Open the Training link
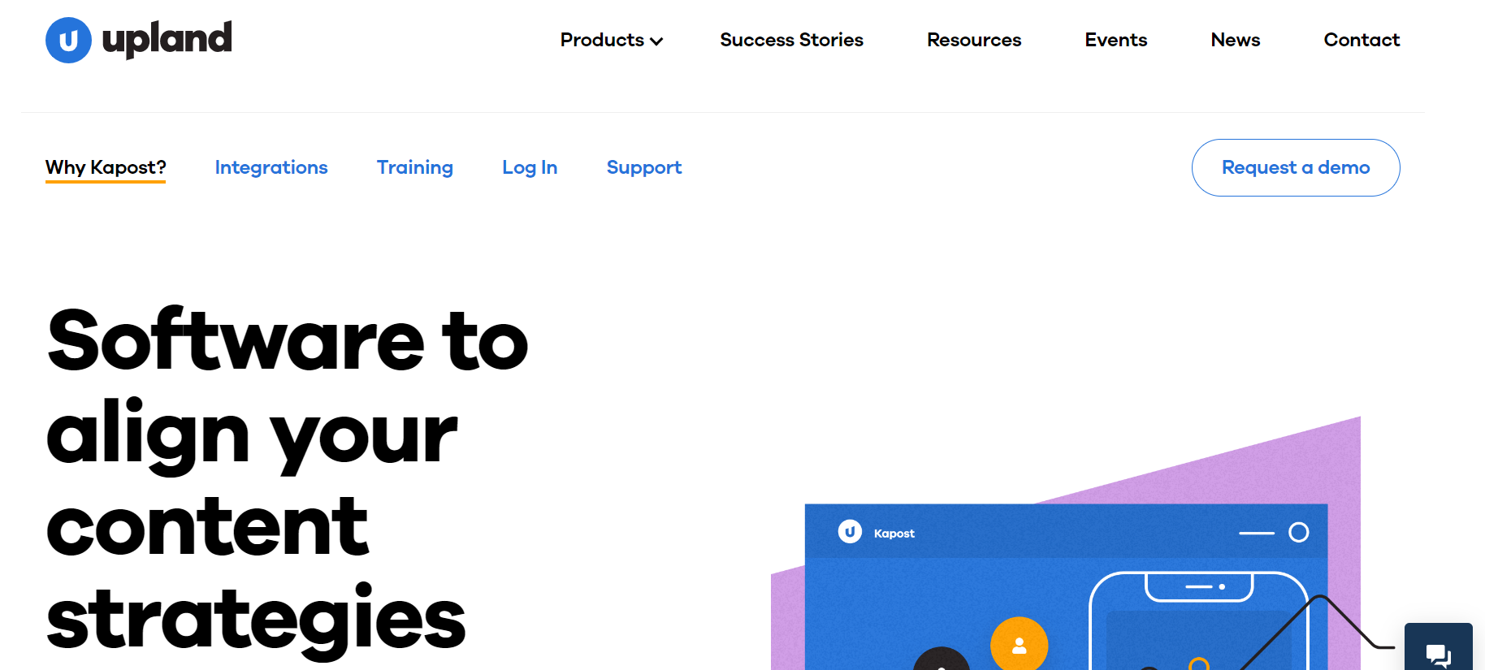The image size is (1485, 670). point(414,167)
